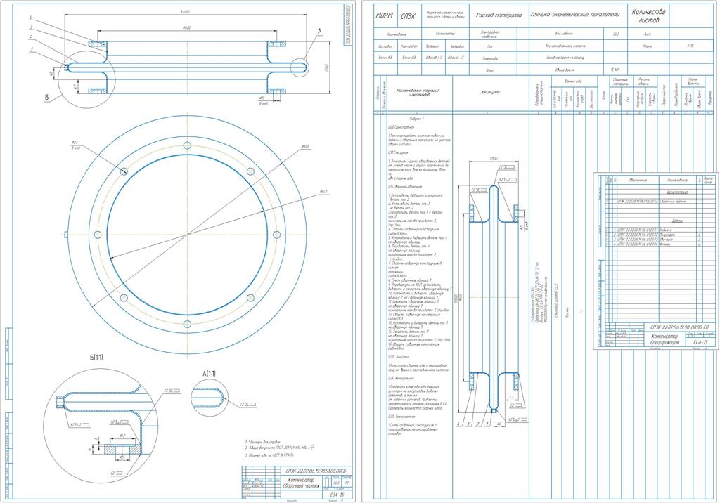Click the '025 Контрольная' operation heading
Viewport: 720px width, 503px height.
(400, 378)
